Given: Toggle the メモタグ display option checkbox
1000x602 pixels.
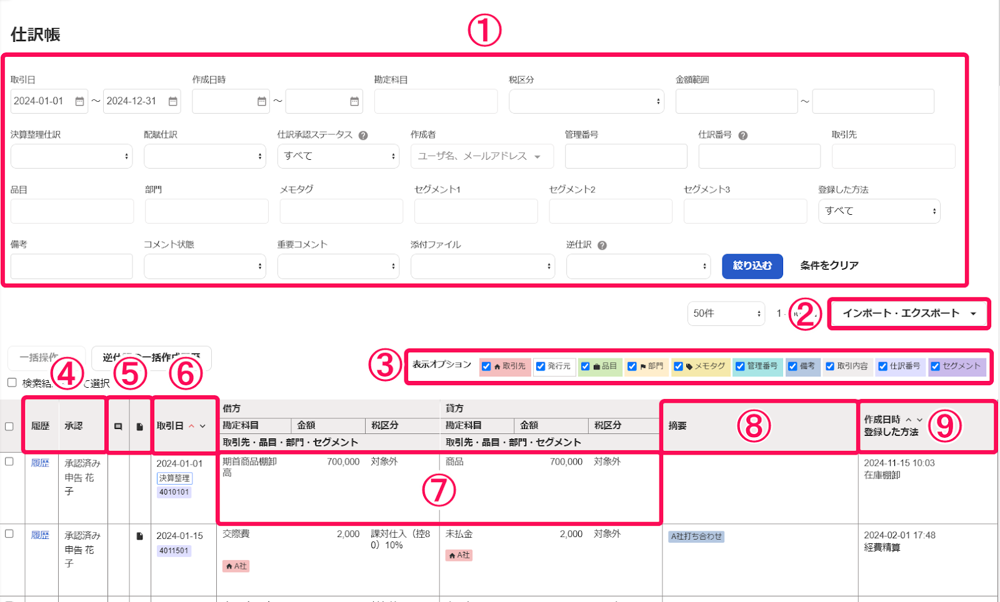Looking at the screenshot, I should point(678,367).
